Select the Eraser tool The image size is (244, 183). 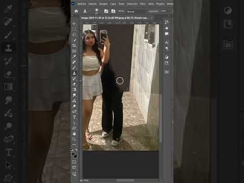click(74, 84)
